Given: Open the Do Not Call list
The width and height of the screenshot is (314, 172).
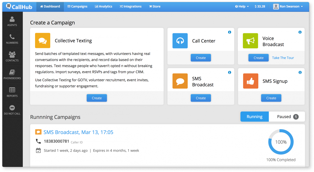Looking at the screenshot, I should coord(12,110).
